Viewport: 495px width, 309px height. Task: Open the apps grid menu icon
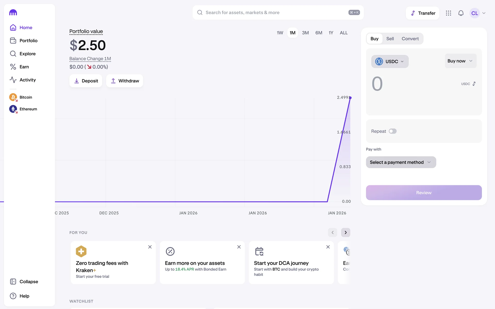[448, 13]
